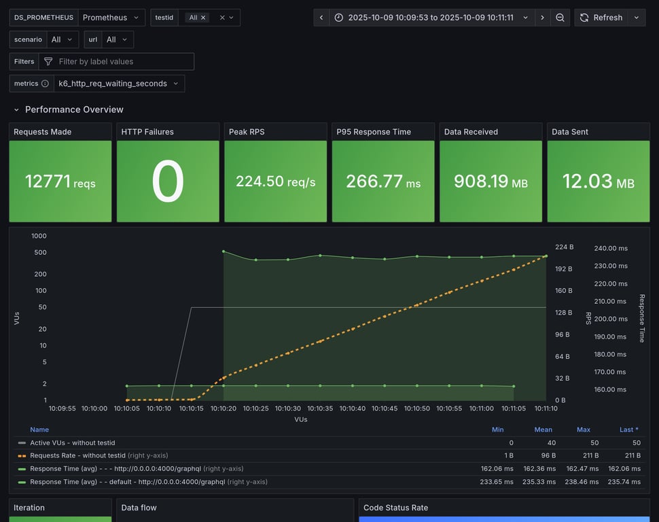Click the Filter by label values field

click(x=116, y=61)
